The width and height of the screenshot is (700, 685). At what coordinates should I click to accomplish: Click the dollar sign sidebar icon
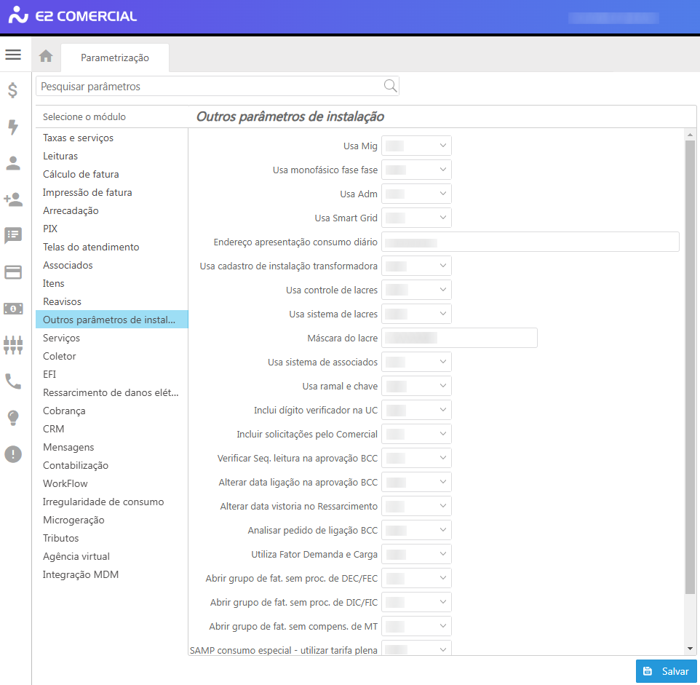(x=13, y=91)
